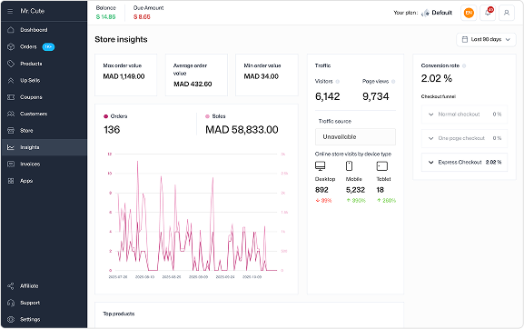Image resolution: width=524 pixels, height=329 pixels.
Task: Go to Dashboard menu item
Action: (44, 30)
